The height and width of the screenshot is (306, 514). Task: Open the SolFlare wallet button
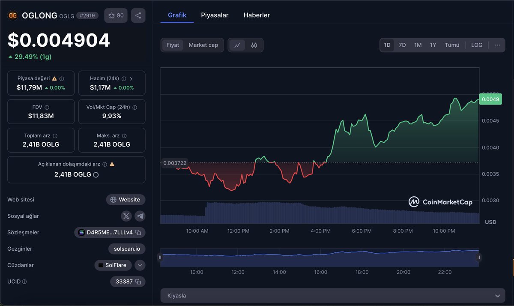click(x=113, y=265)
